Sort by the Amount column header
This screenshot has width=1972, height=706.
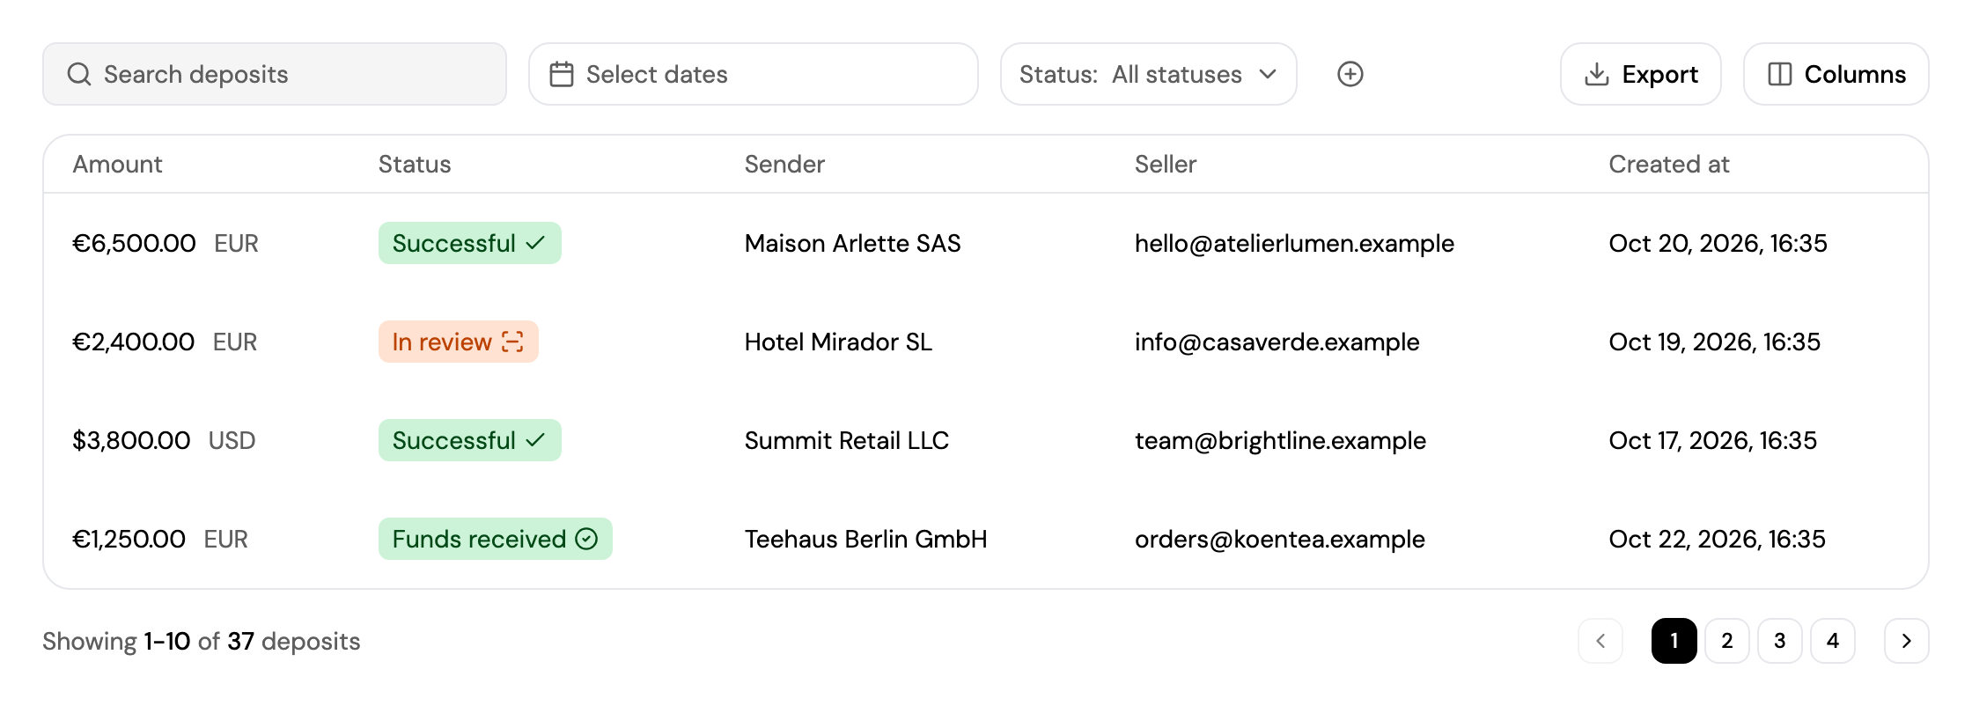pyautogui.click(x=117, y=165)
